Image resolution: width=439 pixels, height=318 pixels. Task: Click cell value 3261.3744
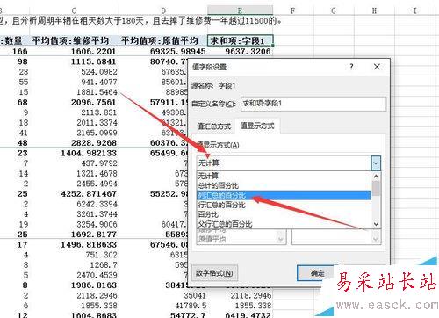coord(97,214)
